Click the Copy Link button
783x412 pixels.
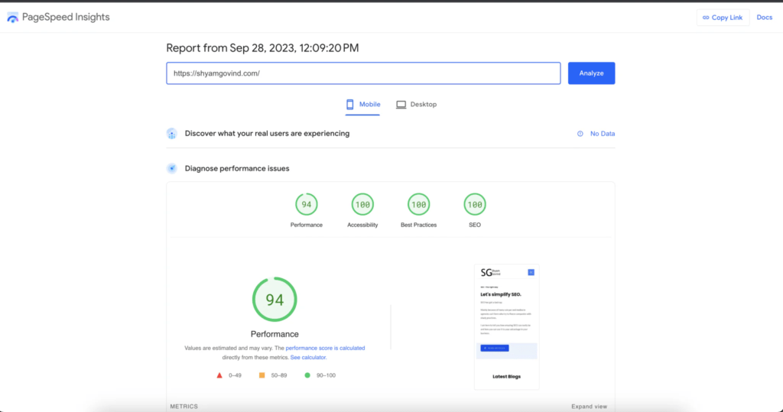point(723,18)
